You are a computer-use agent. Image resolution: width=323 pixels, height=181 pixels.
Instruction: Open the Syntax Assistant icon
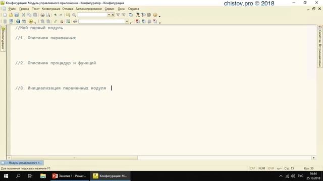[138, 15]
